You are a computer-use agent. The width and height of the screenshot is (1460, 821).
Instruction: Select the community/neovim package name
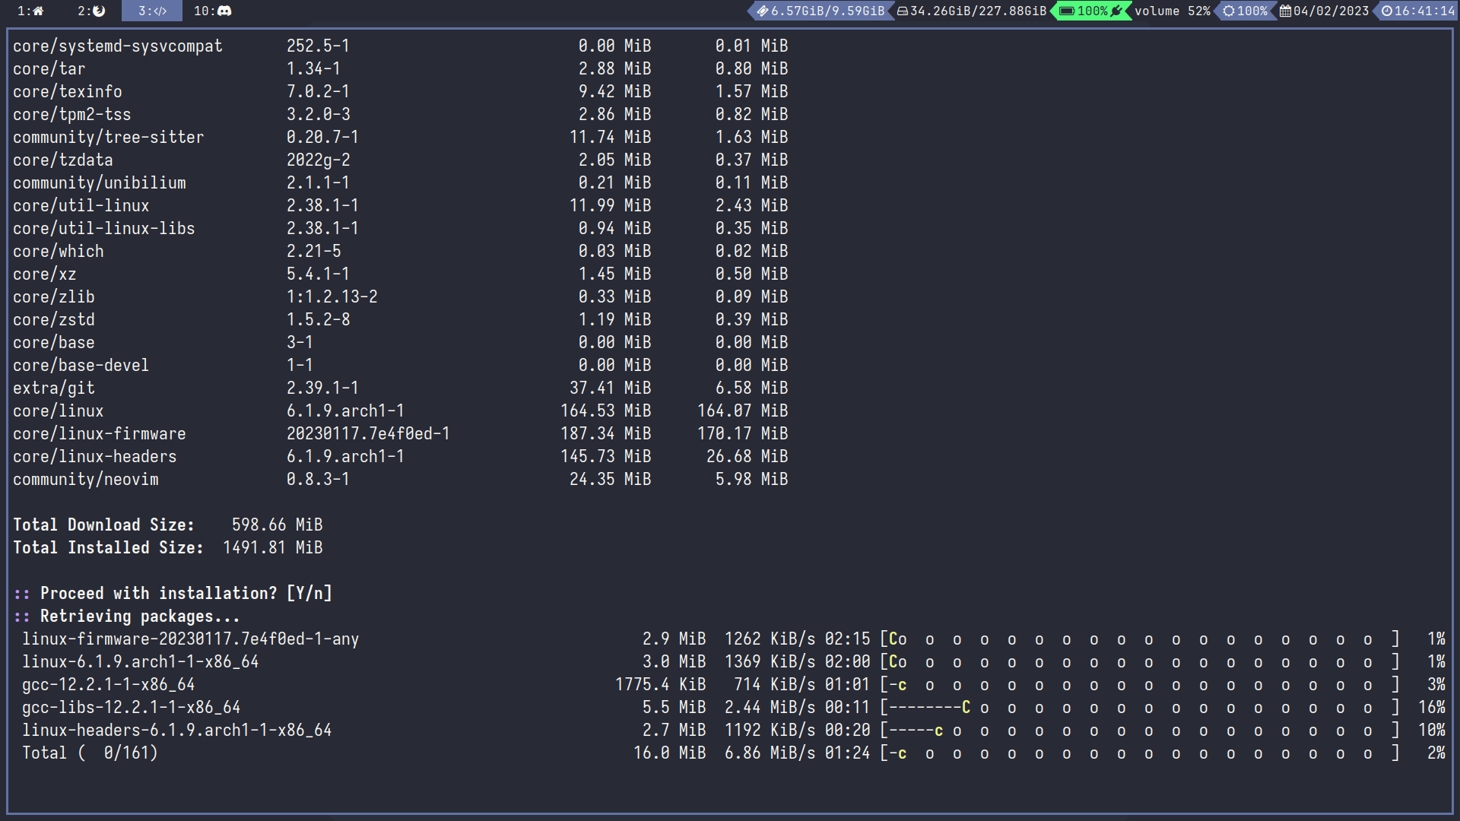(x=86, y=479)
